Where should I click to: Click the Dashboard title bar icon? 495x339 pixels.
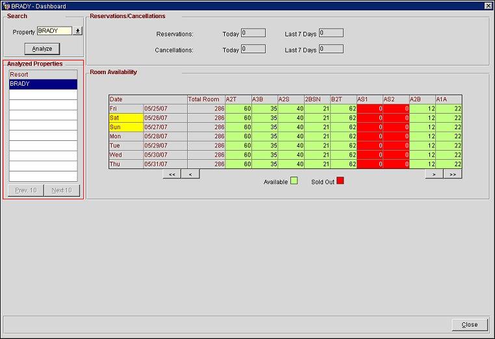[6, 6]
